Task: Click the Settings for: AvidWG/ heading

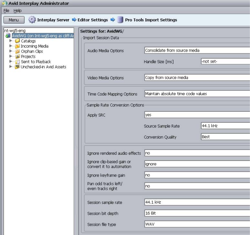Action: (x=102, y=31)
